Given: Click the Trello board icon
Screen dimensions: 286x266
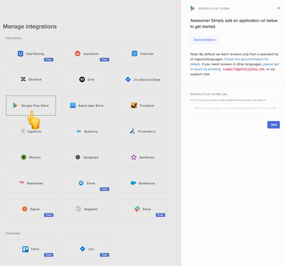Looking at the screenshot, I should coord(25,249).
